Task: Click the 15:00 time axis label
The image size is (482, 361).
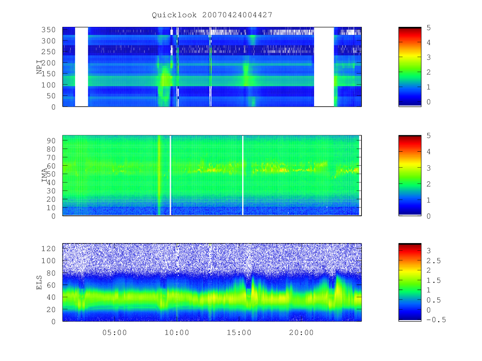Action: point(239,333)
